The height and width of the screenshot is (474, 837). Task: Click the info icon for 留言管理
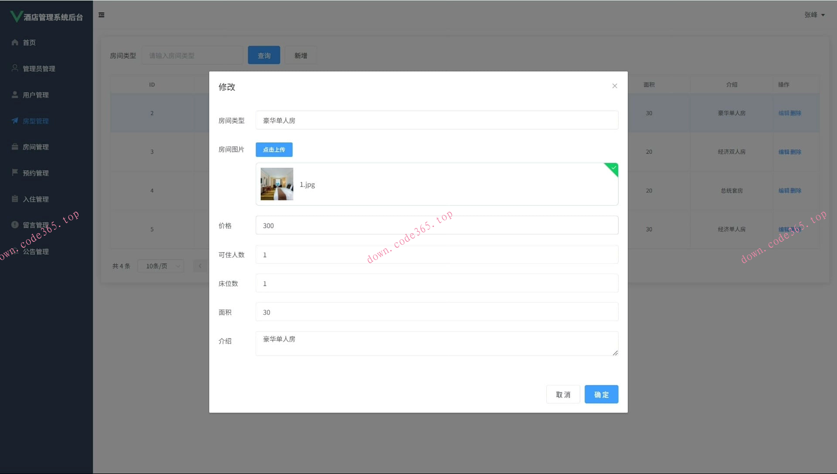click(x=15, y=225)
